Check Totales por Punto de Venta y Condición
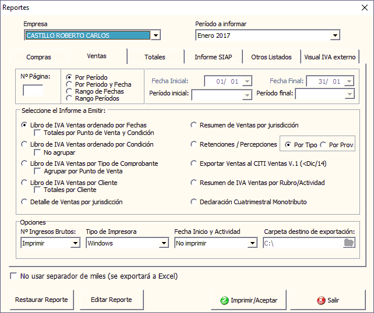Viewport: 374px width, 313px height. click(38, 133)
